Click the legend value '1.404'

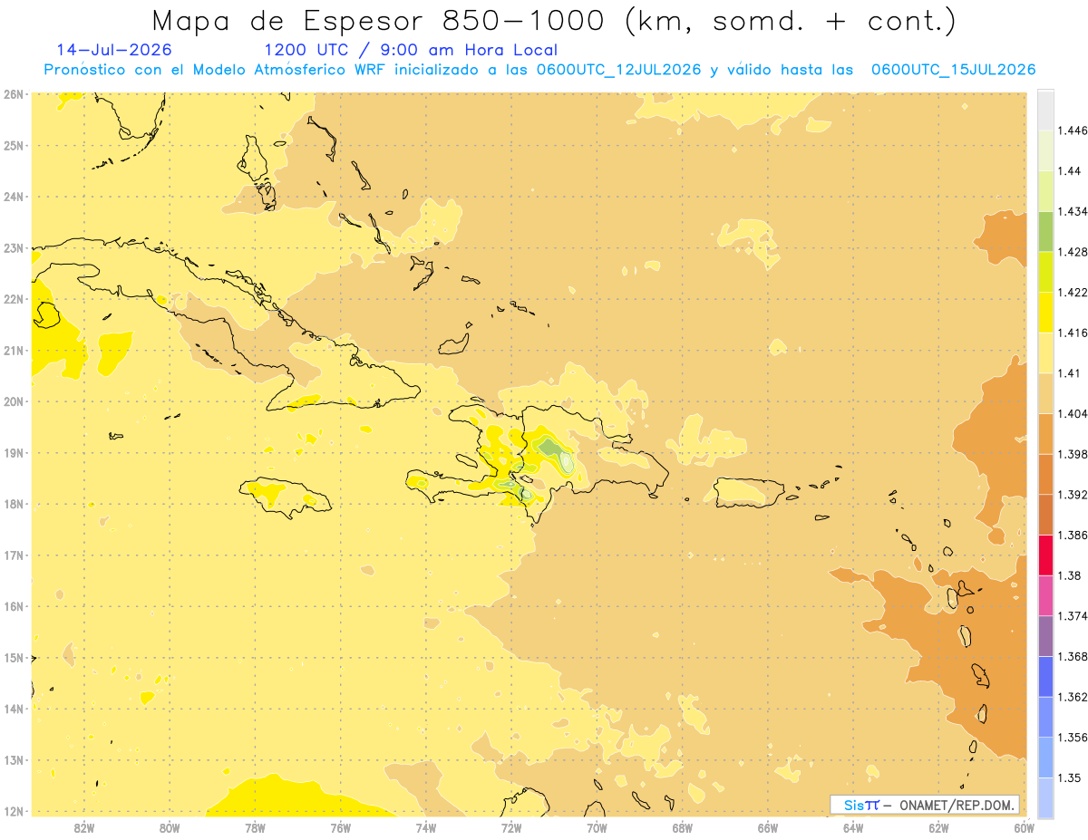click(1072, 413)
